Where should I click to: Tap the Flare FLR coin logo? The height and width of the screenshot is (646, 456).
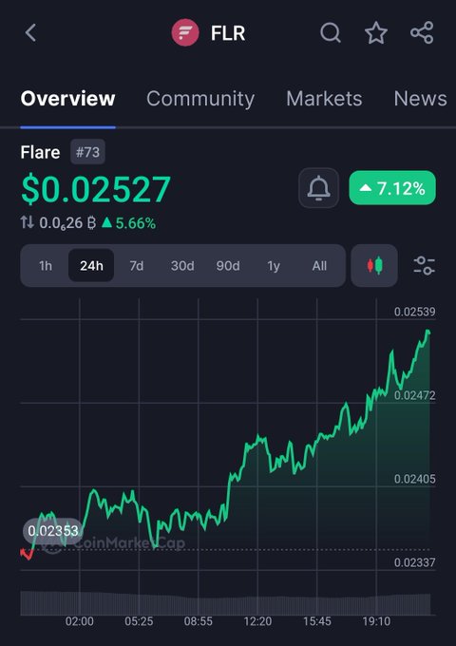click(185, 32)
